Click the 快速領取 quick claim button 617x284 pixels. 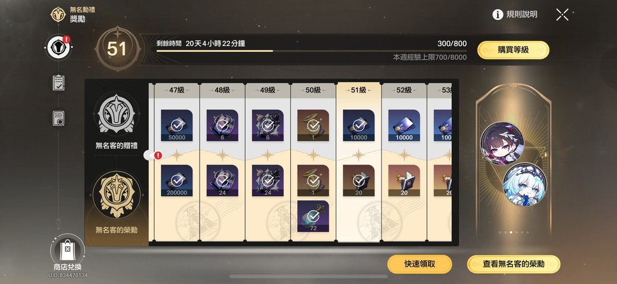pos(420,264)
